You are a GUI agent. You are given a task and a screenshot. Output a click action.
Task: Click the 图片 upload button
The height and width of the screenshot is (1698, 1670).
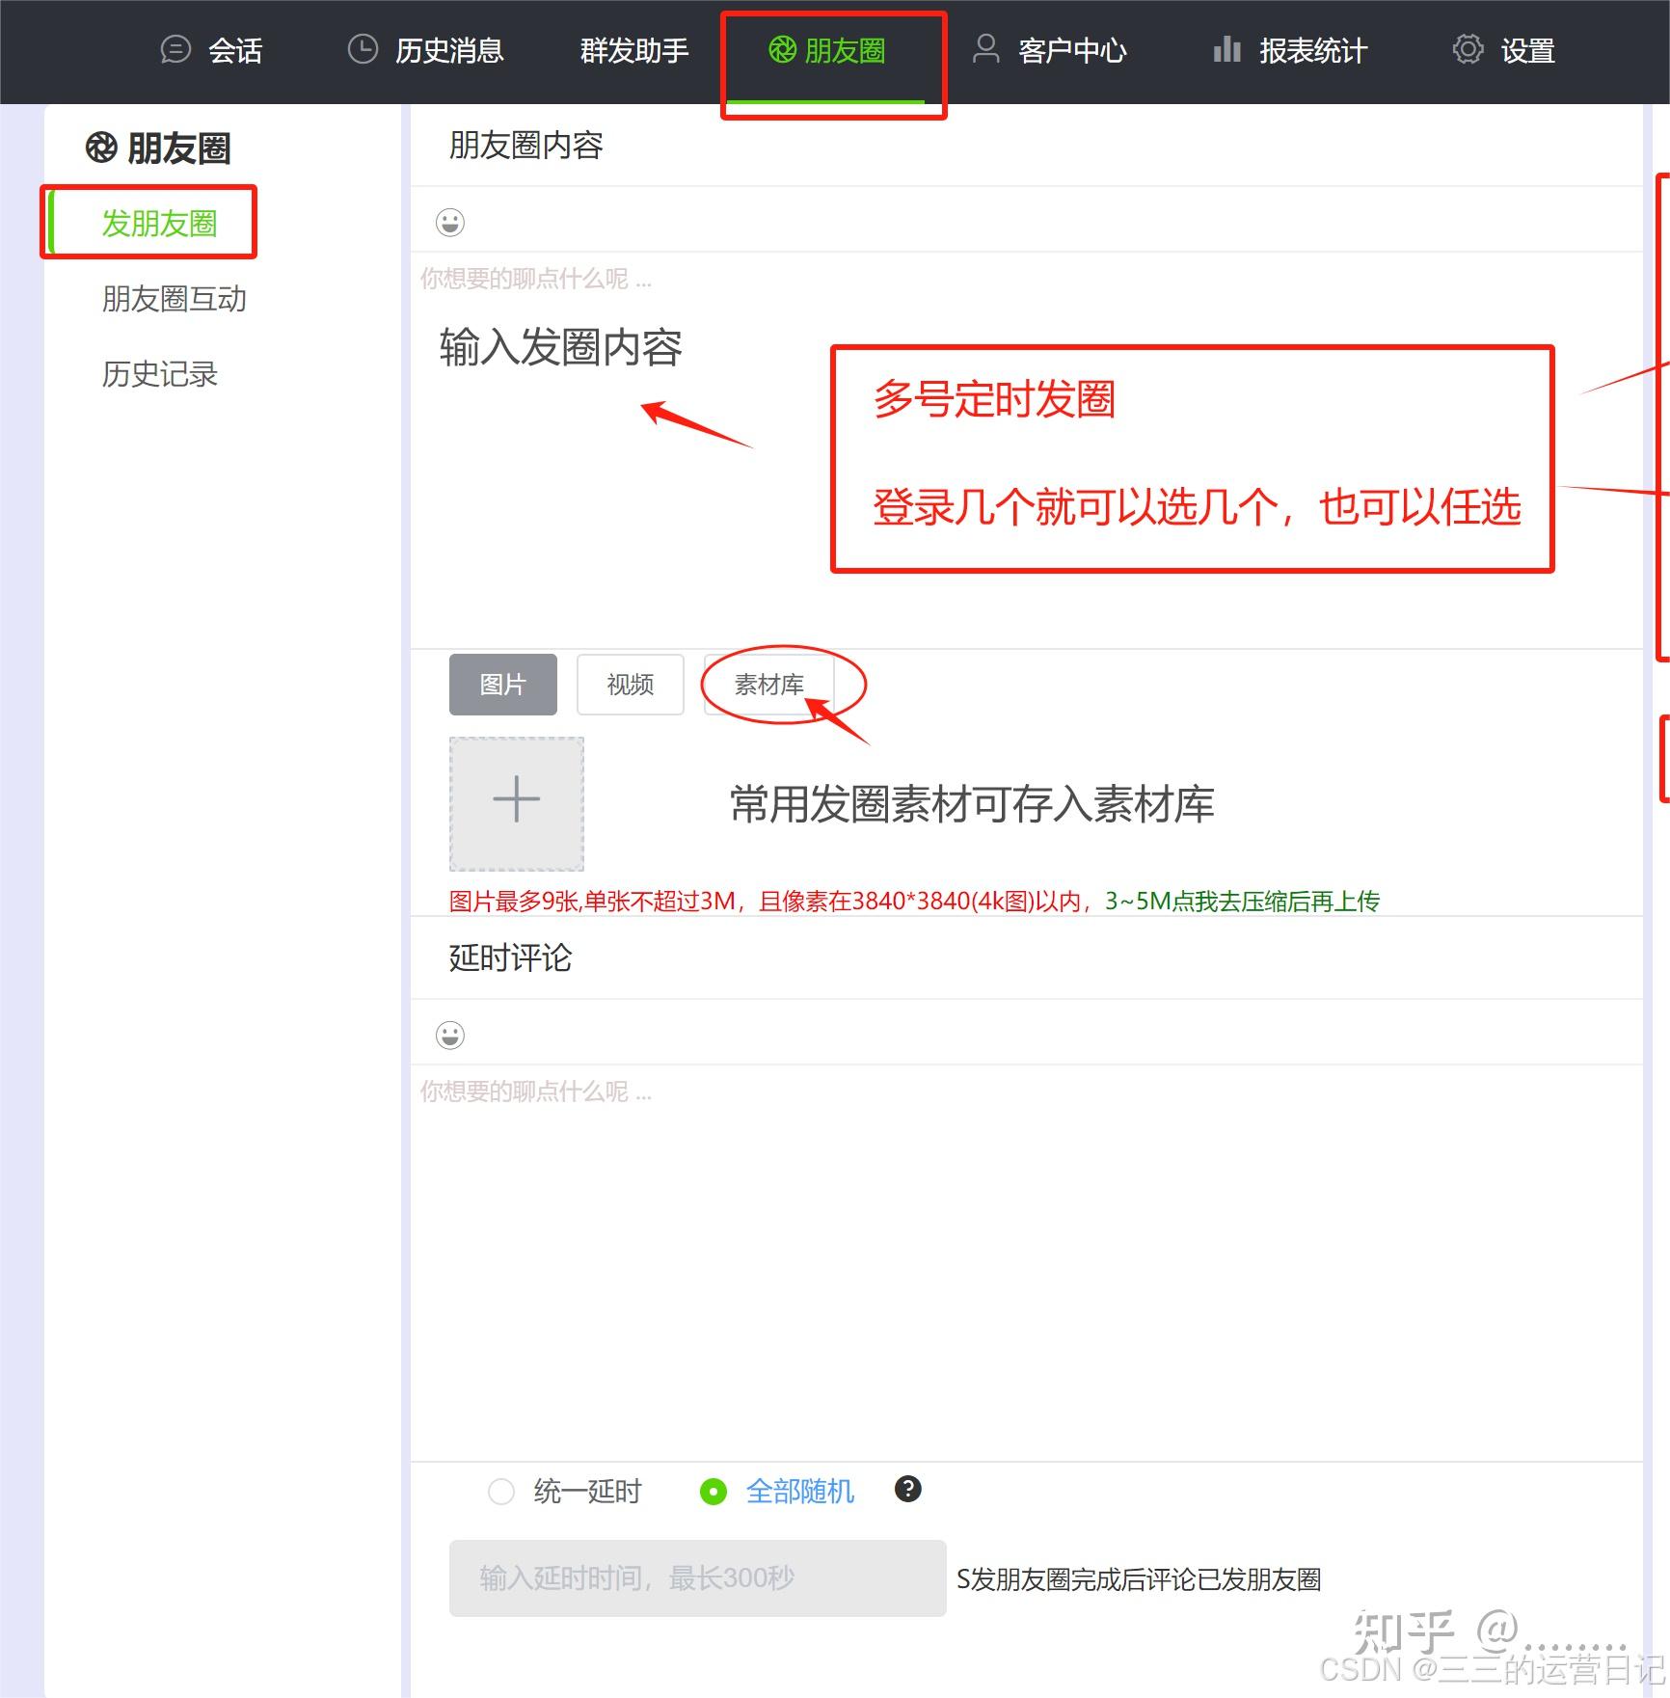click(502, 685)
